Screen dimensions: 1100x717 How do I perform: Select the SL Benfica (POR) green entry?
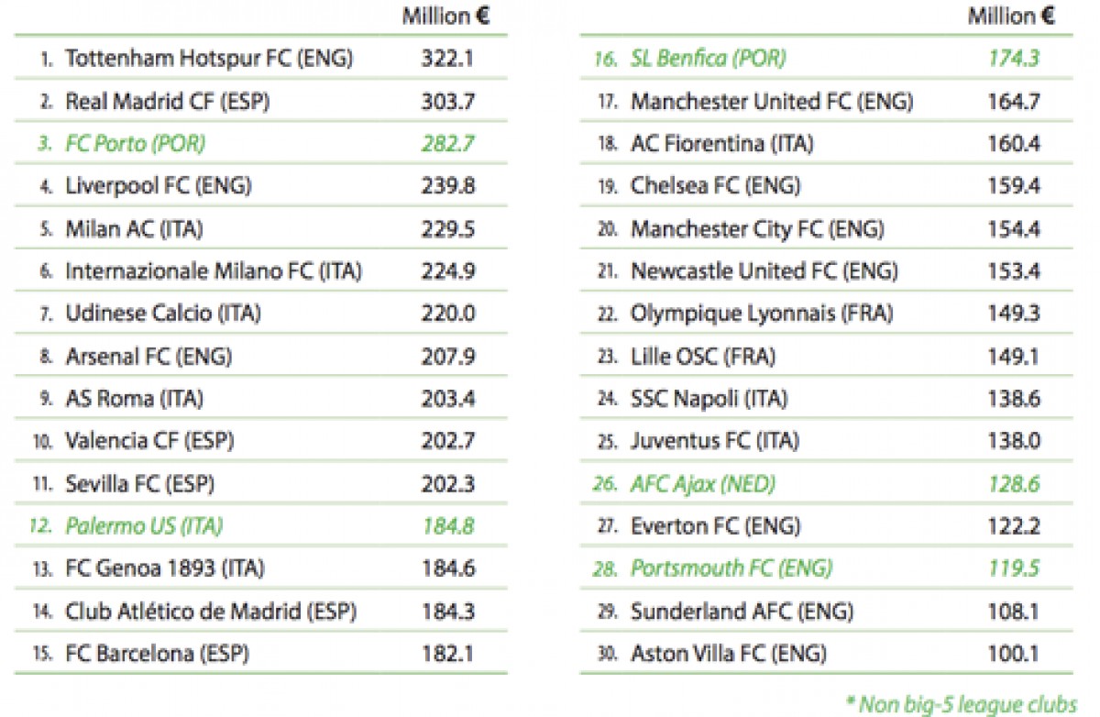(x=708, y=59)
